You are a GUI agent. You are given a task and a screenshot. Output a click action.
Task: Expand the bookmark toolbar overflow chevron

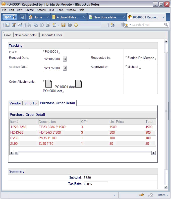(118, 25)
